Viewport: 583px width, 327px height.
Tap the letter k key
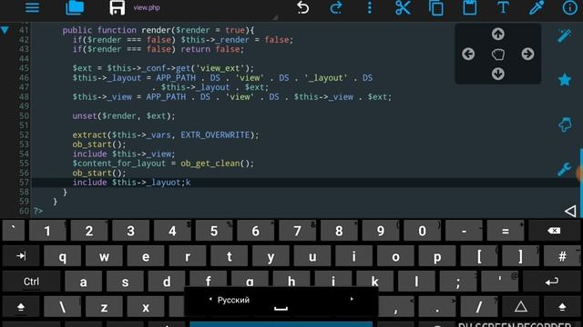[x=374, y=282]
